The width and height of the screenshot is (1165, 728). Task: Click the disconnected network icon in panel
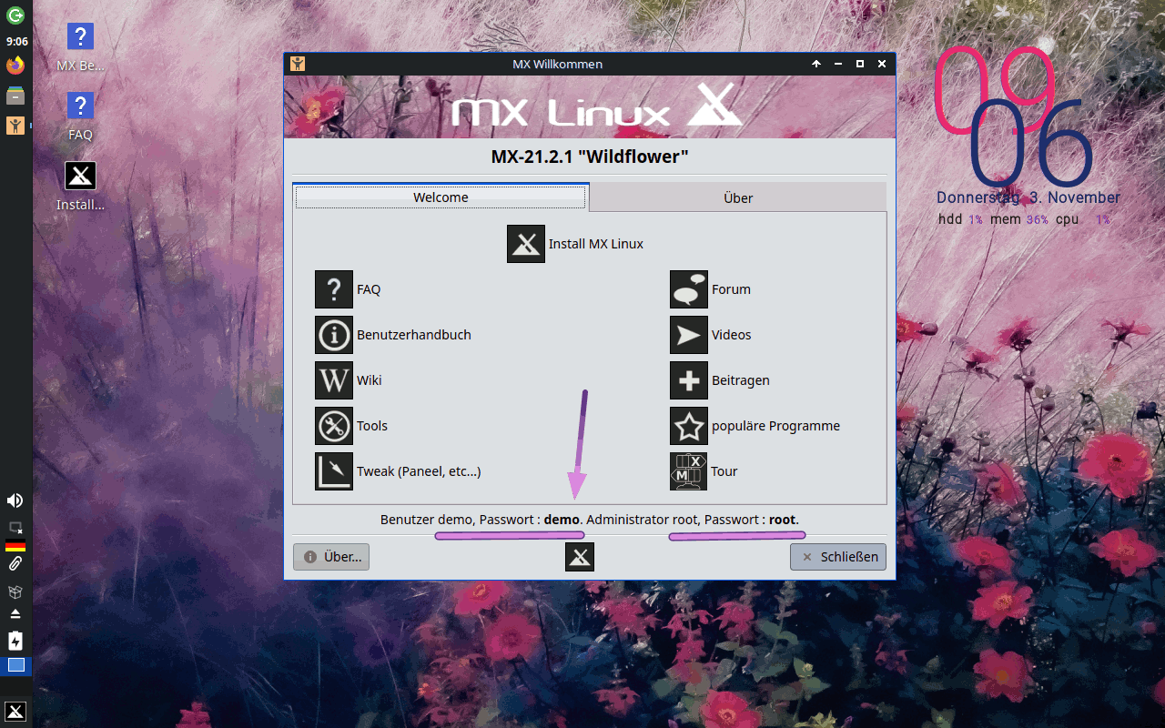point(15,527)
